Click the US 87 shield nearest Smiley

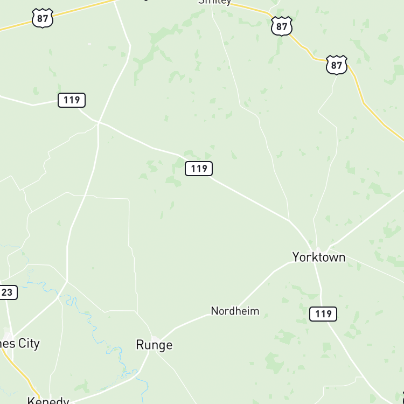282,26
